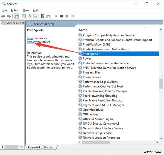Image resolution: width=164 pixels, height=155 pixels.
Task: Click the Name column header
Action: coord(83,30)
